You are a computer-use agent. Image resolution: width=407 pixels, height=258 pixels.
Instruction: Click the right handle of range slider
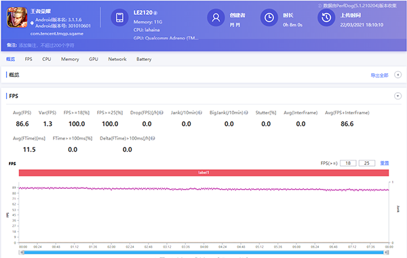(387, 253)
